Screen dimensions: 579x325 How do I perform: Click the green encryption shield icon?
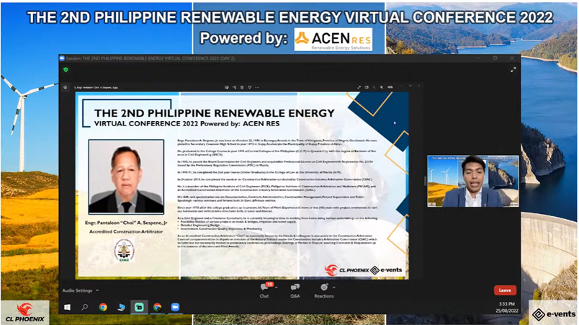(x=66, y=69)
